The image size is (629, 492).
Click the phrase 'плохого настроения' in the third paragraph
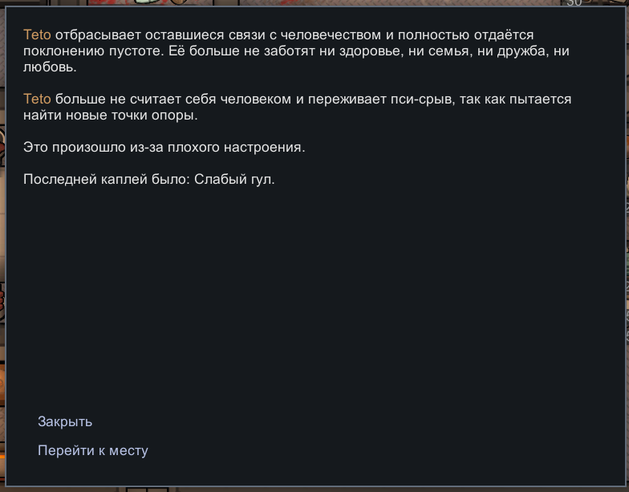click(x=236, y=148)
